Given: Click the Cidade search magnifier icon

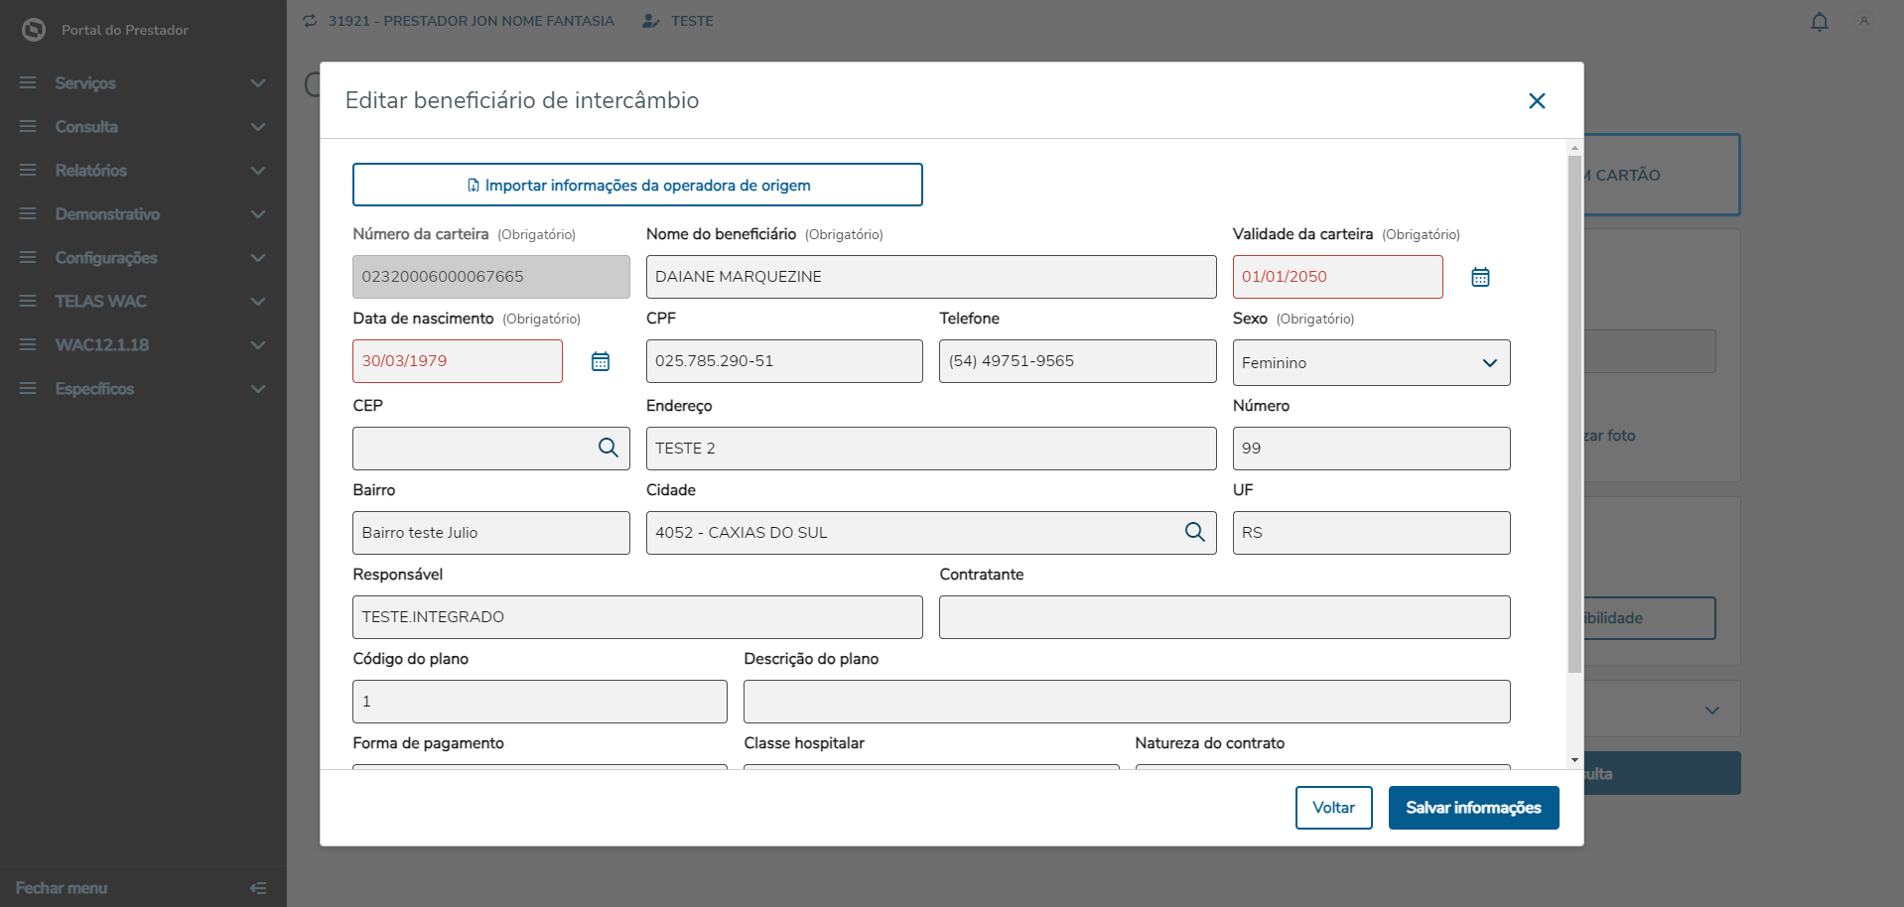Looking at the screenshot, I should point(1194,532).
